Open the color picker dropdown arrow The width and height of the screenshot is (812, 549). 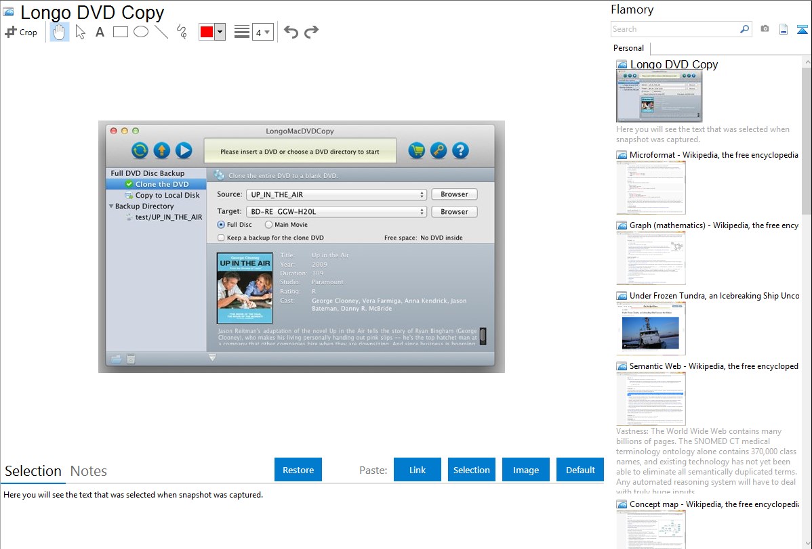point(220,32)
